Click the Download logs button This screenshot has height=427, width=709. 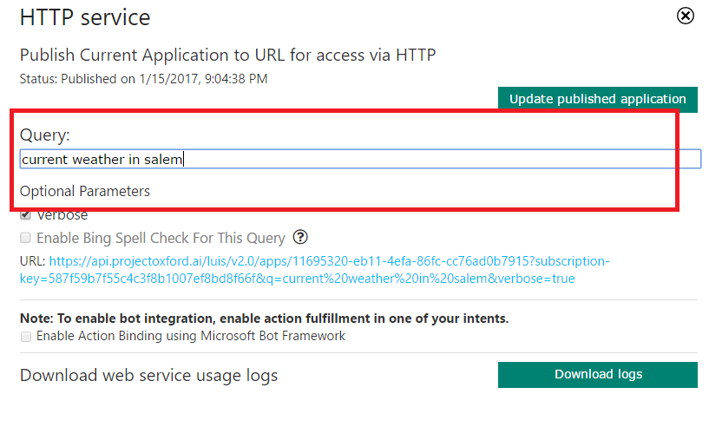597,375
